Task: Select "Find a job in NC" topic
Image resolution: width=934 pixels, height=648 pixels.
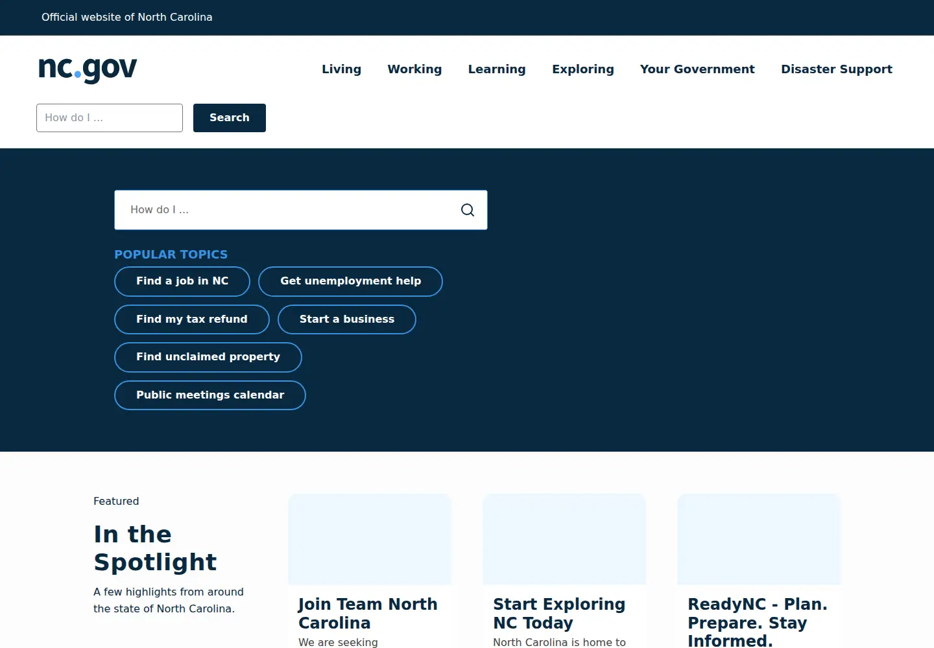Action: coord(182,281)
